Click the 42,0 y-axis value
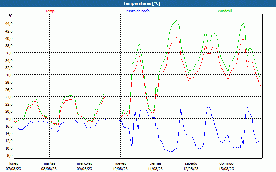The image size is (276, 172). click(9, 31)
